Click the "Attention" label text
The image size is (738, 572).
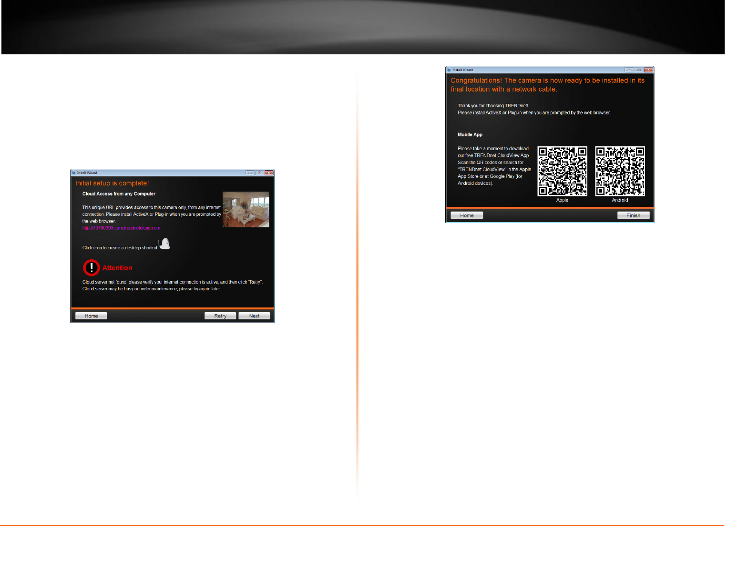(x=117, y=268)
